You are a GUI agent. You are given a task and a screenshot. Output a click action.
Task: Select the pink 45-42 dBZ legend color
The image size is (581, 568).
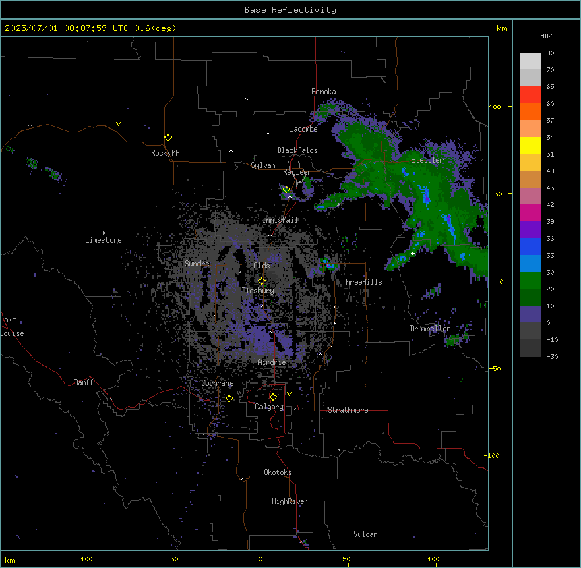point(530,196)
